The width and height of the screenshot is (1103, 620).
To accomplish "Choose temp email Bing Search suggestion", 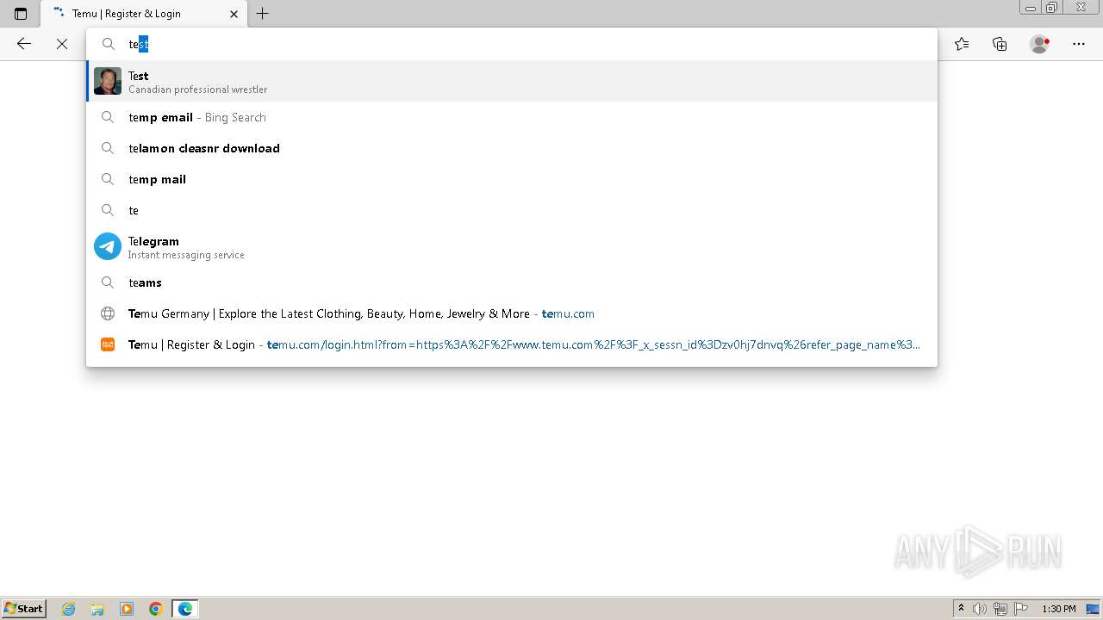I will coord(512,117).
